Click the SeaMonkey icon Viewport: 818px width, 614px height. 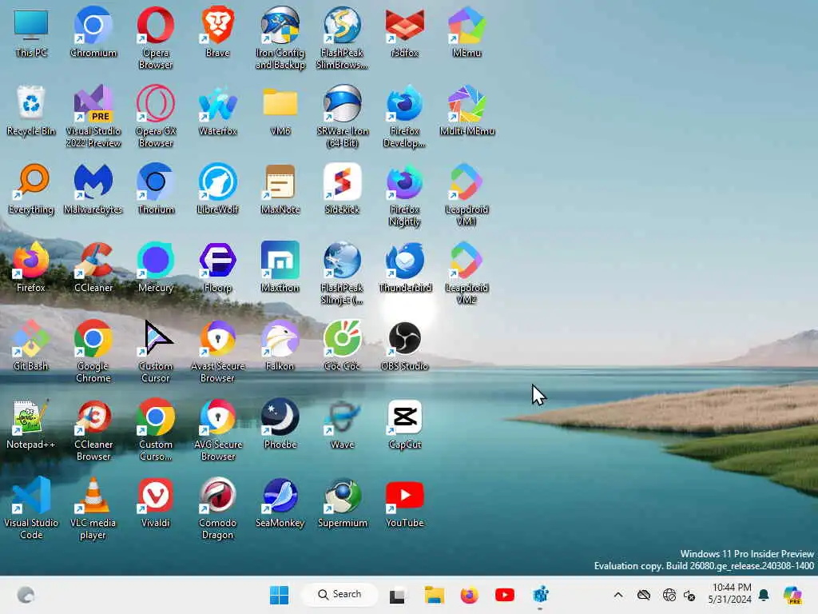click(280, 502)
